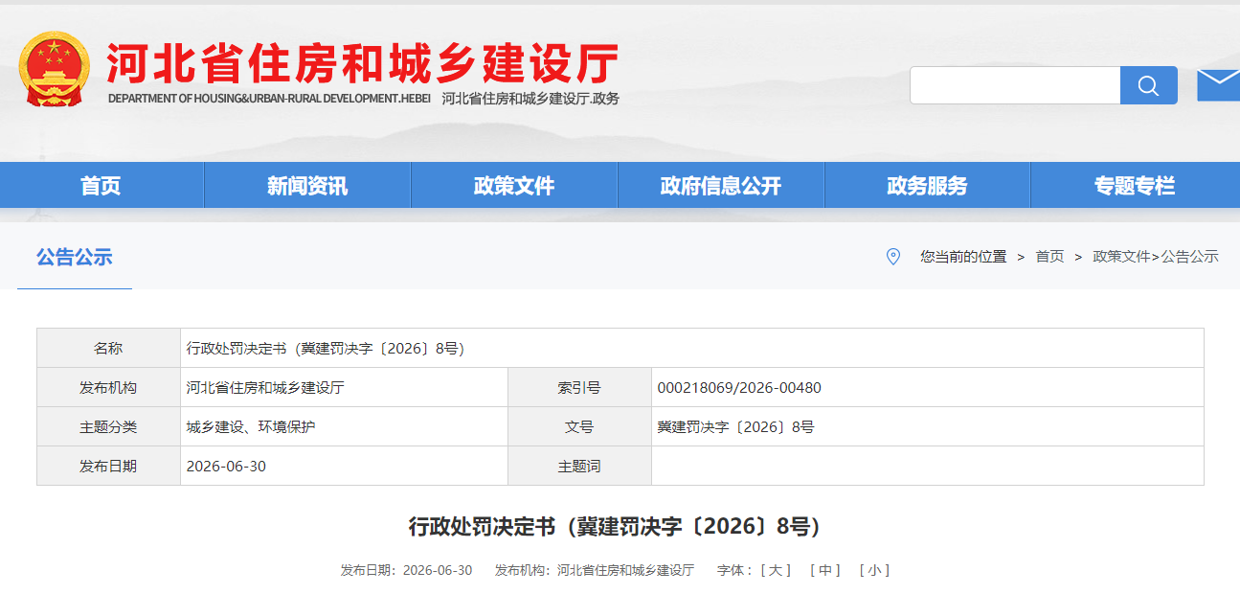Image resolution: width=1240 pixels, height=594 pixels.
Task: Select the 政策文件 menu item
Action: 514,186
